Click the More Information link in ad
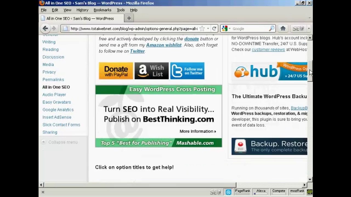 [198, 131]
